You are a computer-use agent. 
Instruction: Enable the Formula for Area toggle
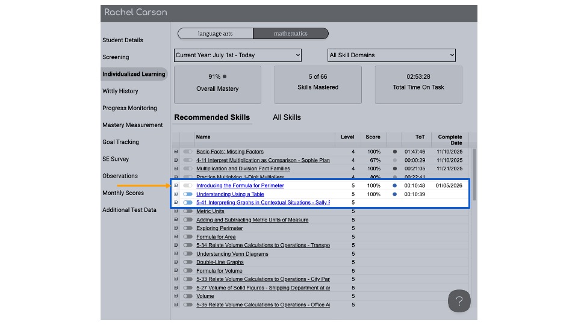coord(188,237)
